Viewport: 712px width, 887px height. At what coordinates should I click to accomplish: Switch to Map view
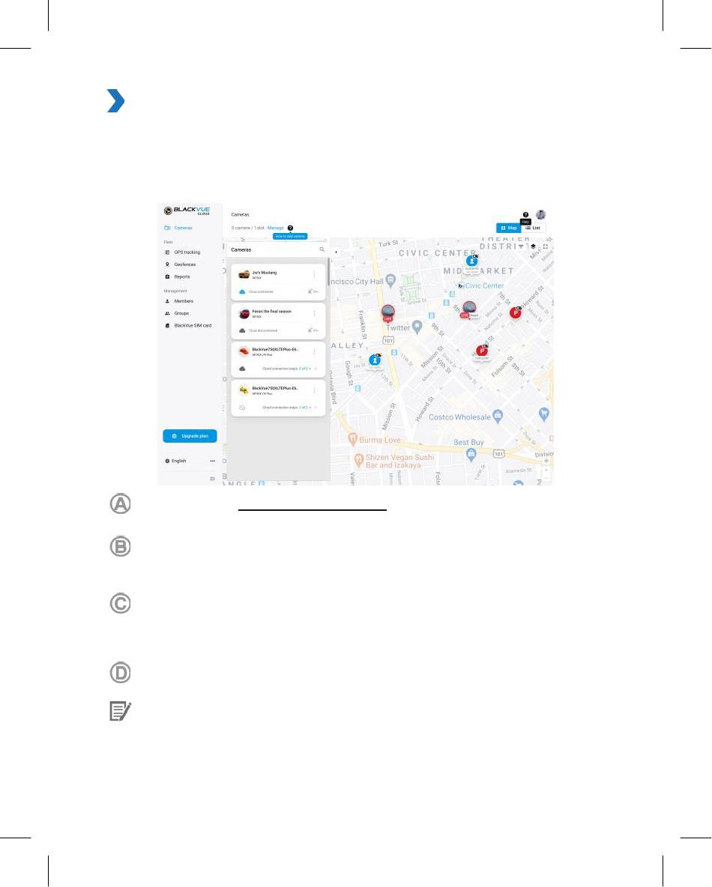click(x=508, y=228)
